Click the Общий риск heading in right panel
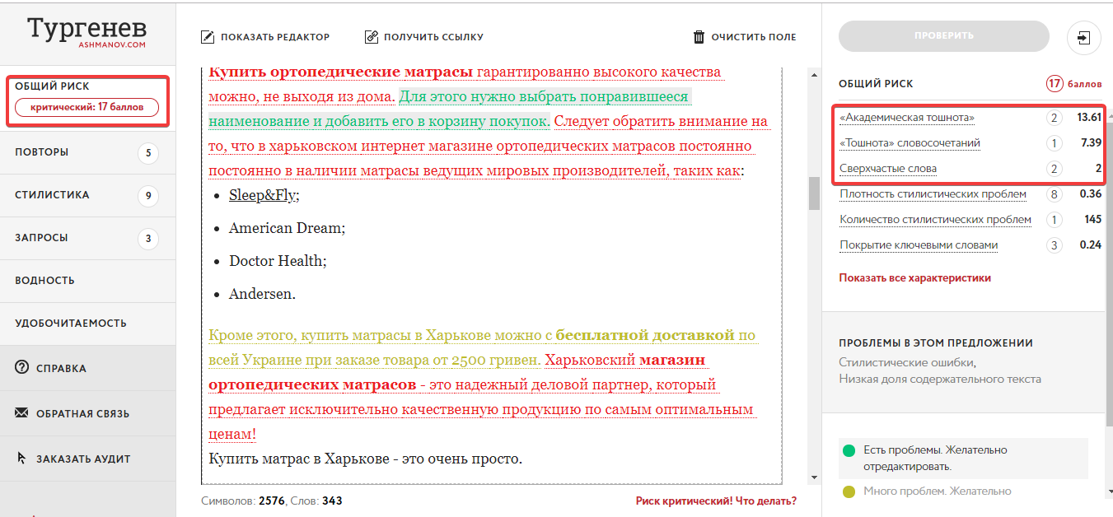Viewport: 1113px width, 517px height. pyautogui.click(x=876, y=84)
